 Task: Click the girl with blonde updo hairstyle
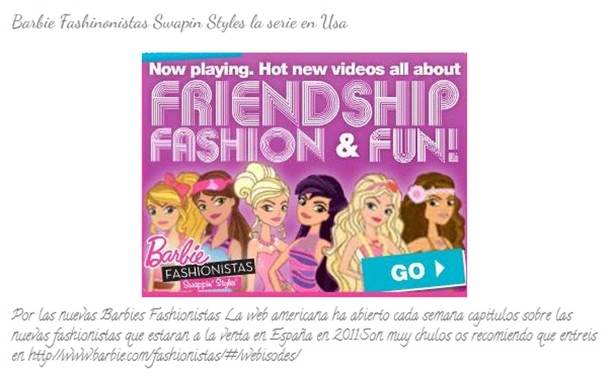266,218
